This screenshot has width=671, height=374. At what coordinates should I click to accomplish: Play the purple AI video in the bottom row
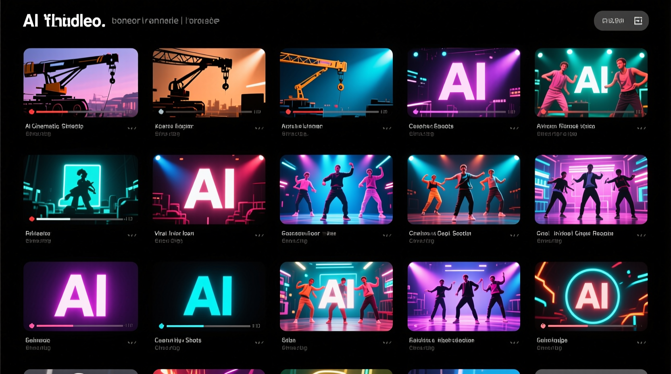coord(31,325)
